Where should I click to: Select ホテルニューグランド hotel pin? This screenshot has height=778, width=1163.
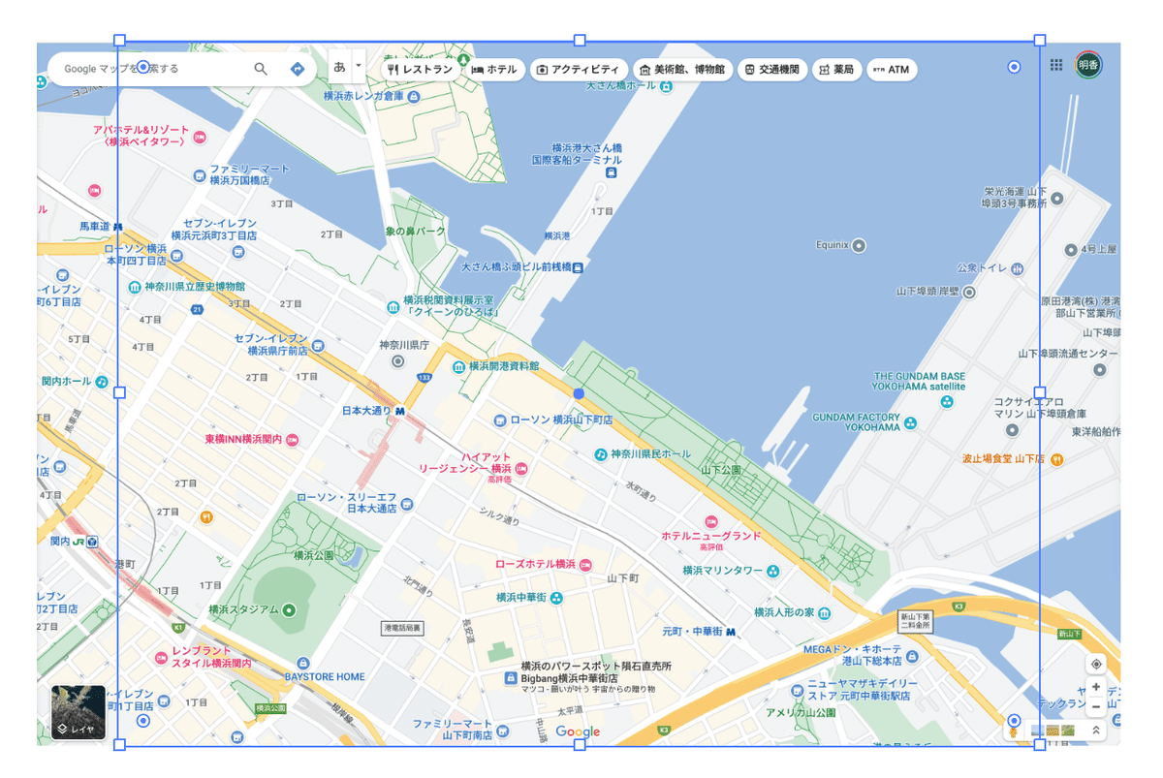point(711,522)
